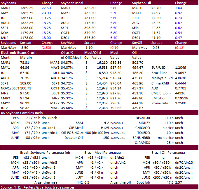Click the TOLEDO basis location label
The height and width of the screenshot is (190, 199).
coord(143,133)
